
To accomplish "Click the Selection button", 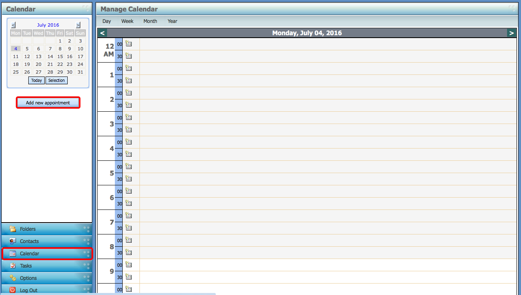I will point(57,81).
